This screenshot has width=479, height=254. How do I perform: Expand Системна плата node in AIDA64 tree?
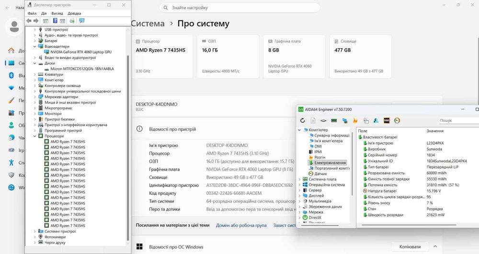(x=299, y=179)
